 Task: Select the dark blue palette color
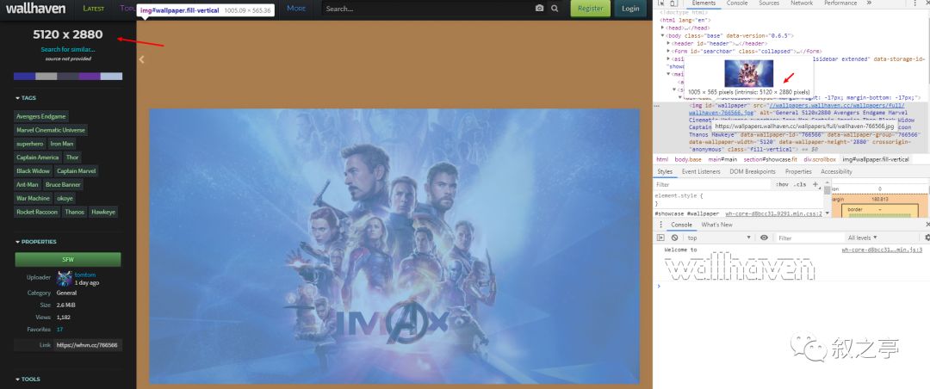pos(24,77)
